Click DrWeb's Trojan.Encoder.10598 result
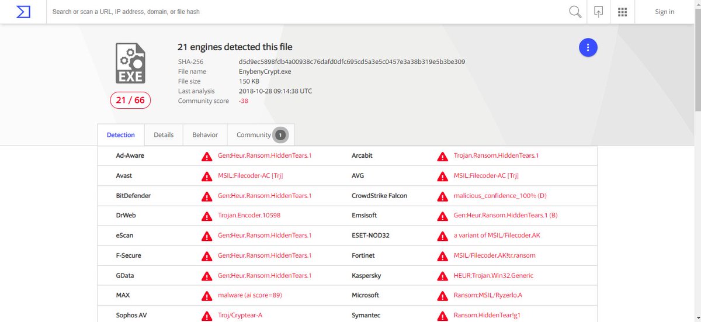This screenshot has height=322, width=701. pos(249,215)
